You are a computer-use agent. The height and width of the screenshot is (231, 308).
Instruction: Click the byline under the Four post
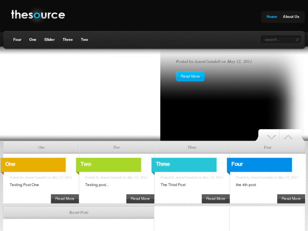pos(267,177)
